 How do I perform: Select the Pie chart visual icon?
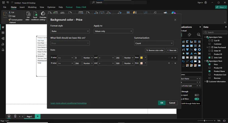point(195,50)
